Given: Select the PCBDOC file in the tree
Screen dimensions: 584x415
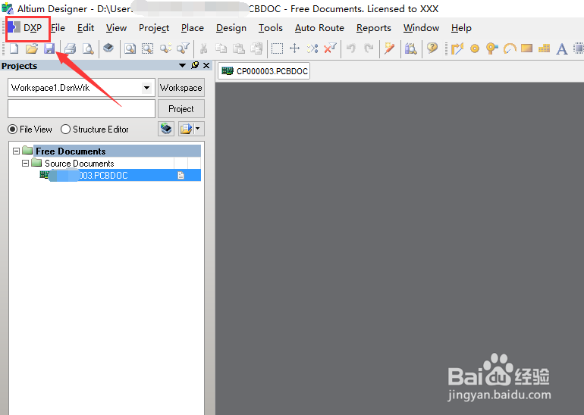Looking at the screenshot, I should (x=120, y=175).
